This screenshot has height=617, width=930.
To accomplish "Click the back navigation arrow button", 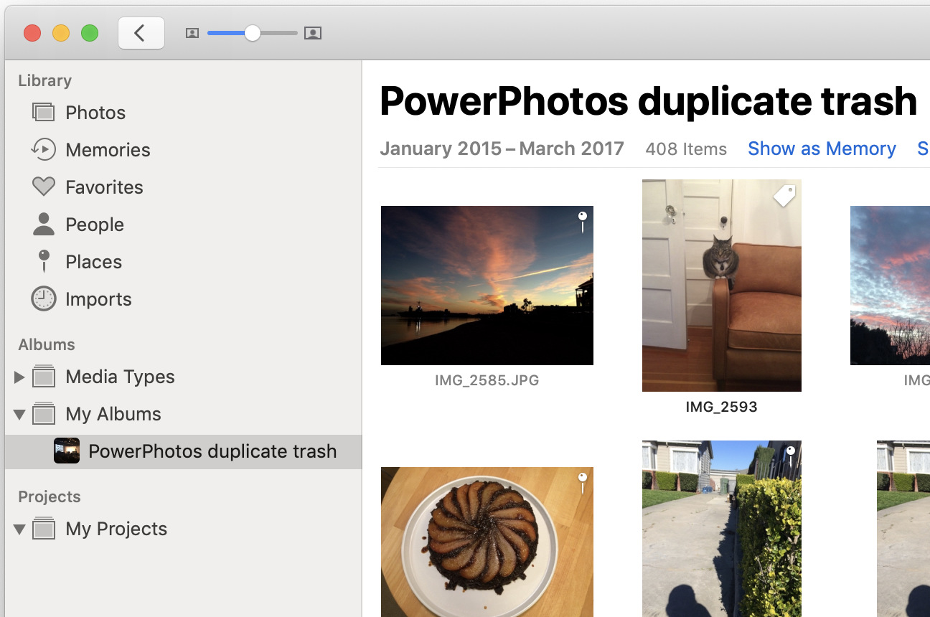I will (x=141, y=33).
